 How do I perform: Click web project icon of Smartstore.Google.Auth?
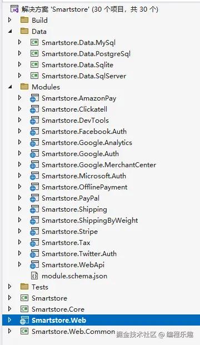click(x=34, y=153)
